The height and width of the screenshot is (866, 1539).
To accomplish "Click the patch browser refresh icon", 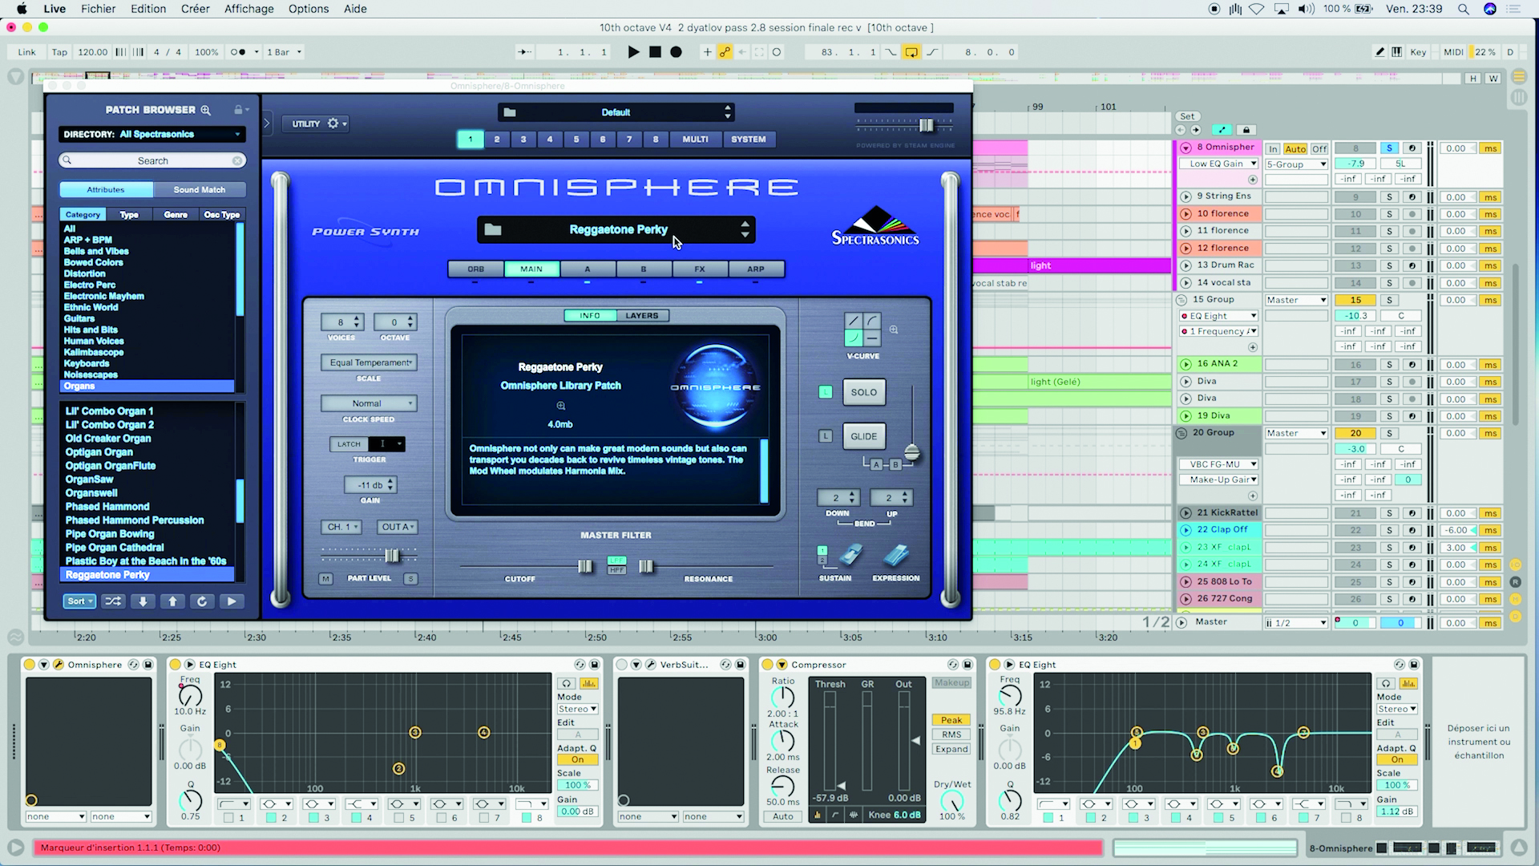I will tap(202, 601).
